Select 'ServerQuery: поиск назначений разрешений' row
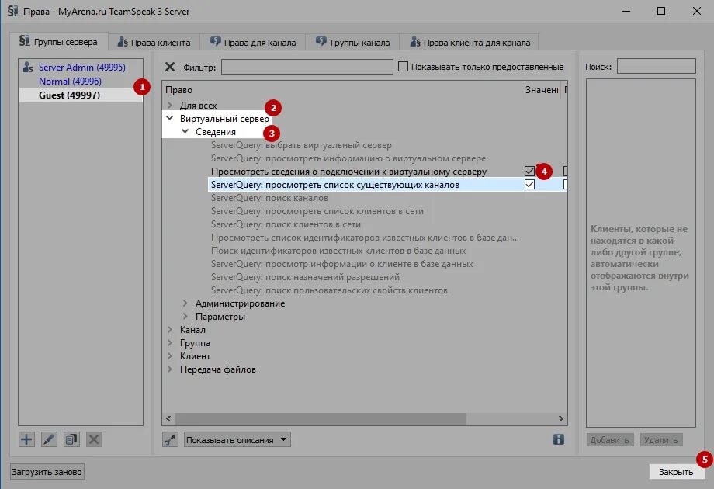714x489 pixels. pyautogui.click(x=305, y=277)
